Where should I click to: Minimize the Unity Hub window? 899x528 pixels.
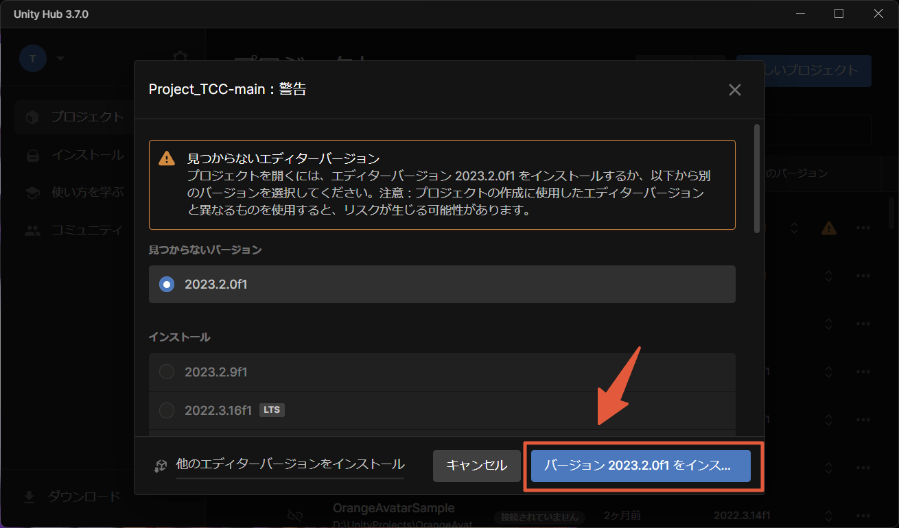pyautogui.click(x=800, y=14)
